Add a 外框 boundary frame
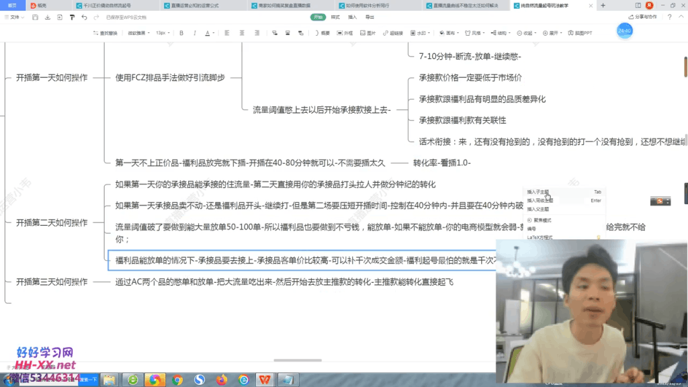Screen dimensions: 688x387 (345, 33)
